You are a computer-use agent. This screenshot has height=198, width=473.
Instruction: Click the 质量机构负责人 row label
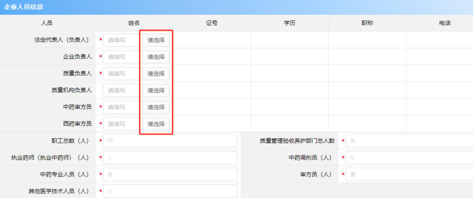pos(72,90)
